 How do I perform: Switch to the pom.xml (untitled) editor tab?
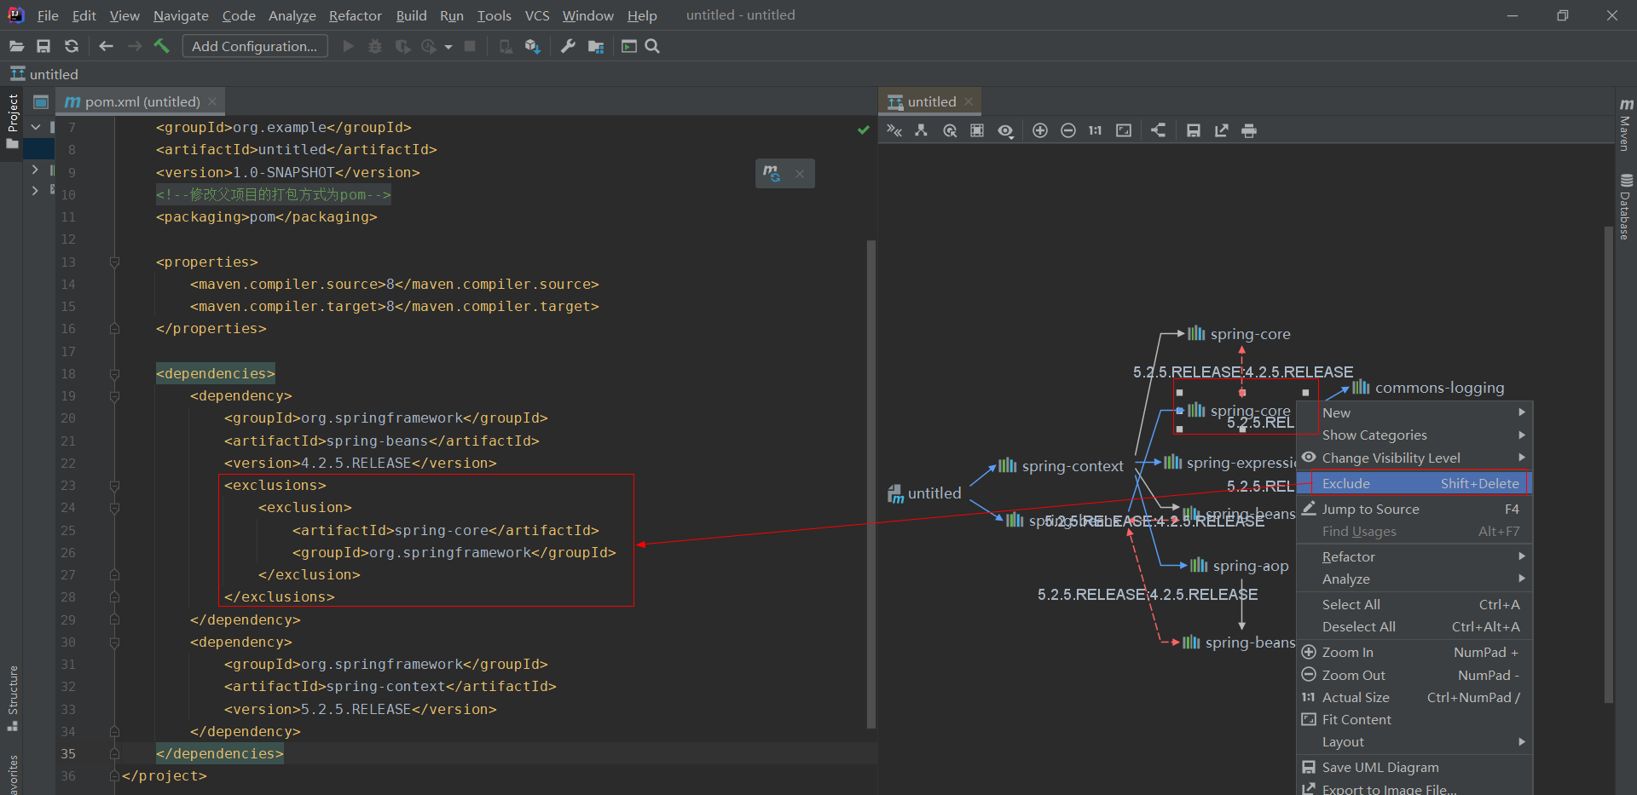pyautogui.click(x=142, y=101)
